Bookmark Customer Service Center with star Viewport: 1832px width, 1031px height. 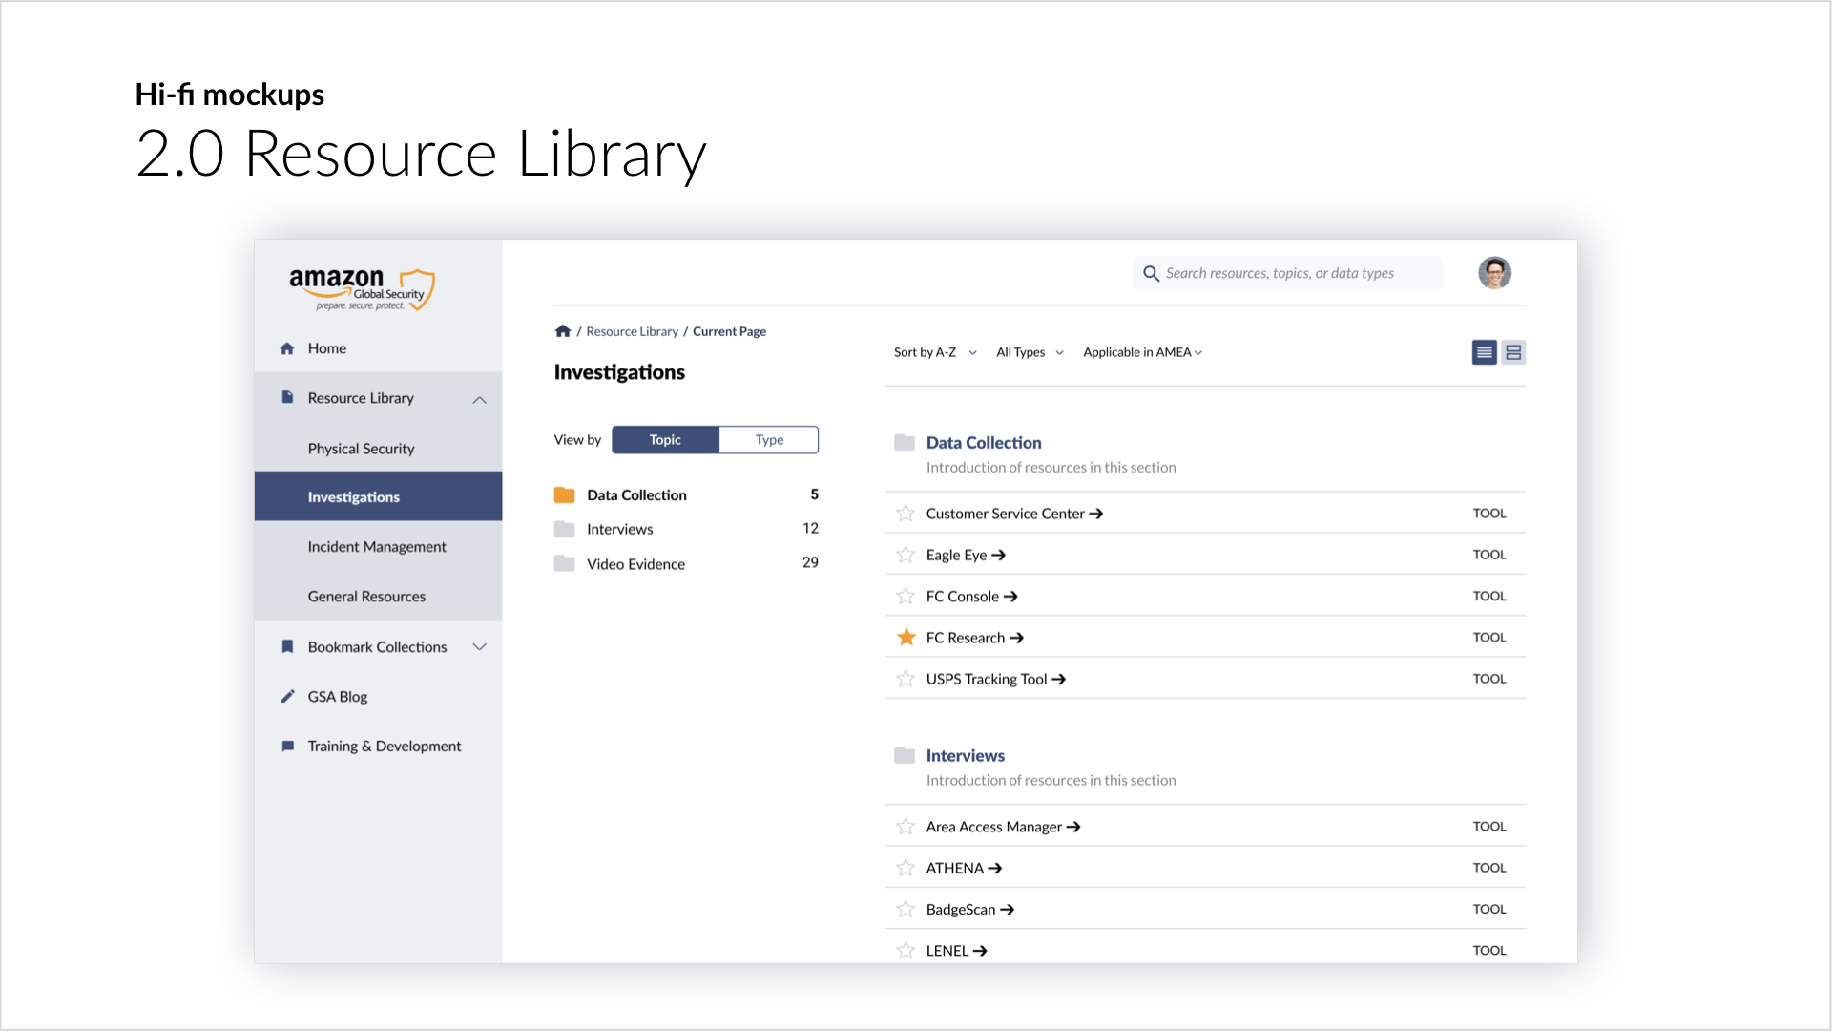(906, 514)
